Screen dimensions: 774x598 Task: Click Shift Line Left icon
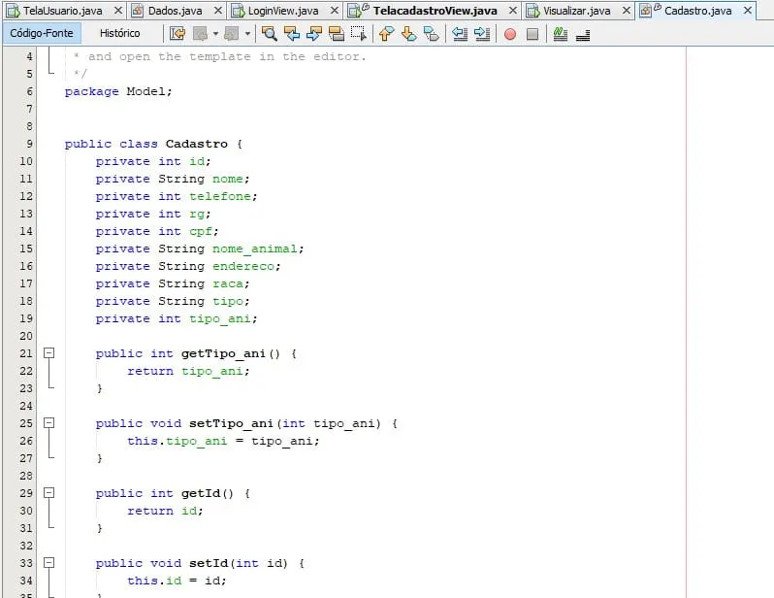(460, 34)
